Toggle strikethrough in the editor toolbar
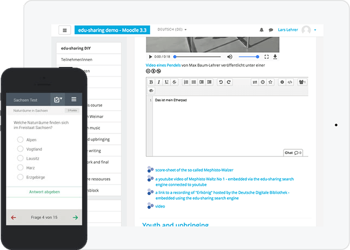The height and width of the screenshot is (250, 350). coord(174,82)
